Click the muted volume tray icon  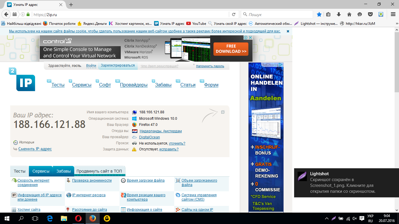[x=355, y=218]
